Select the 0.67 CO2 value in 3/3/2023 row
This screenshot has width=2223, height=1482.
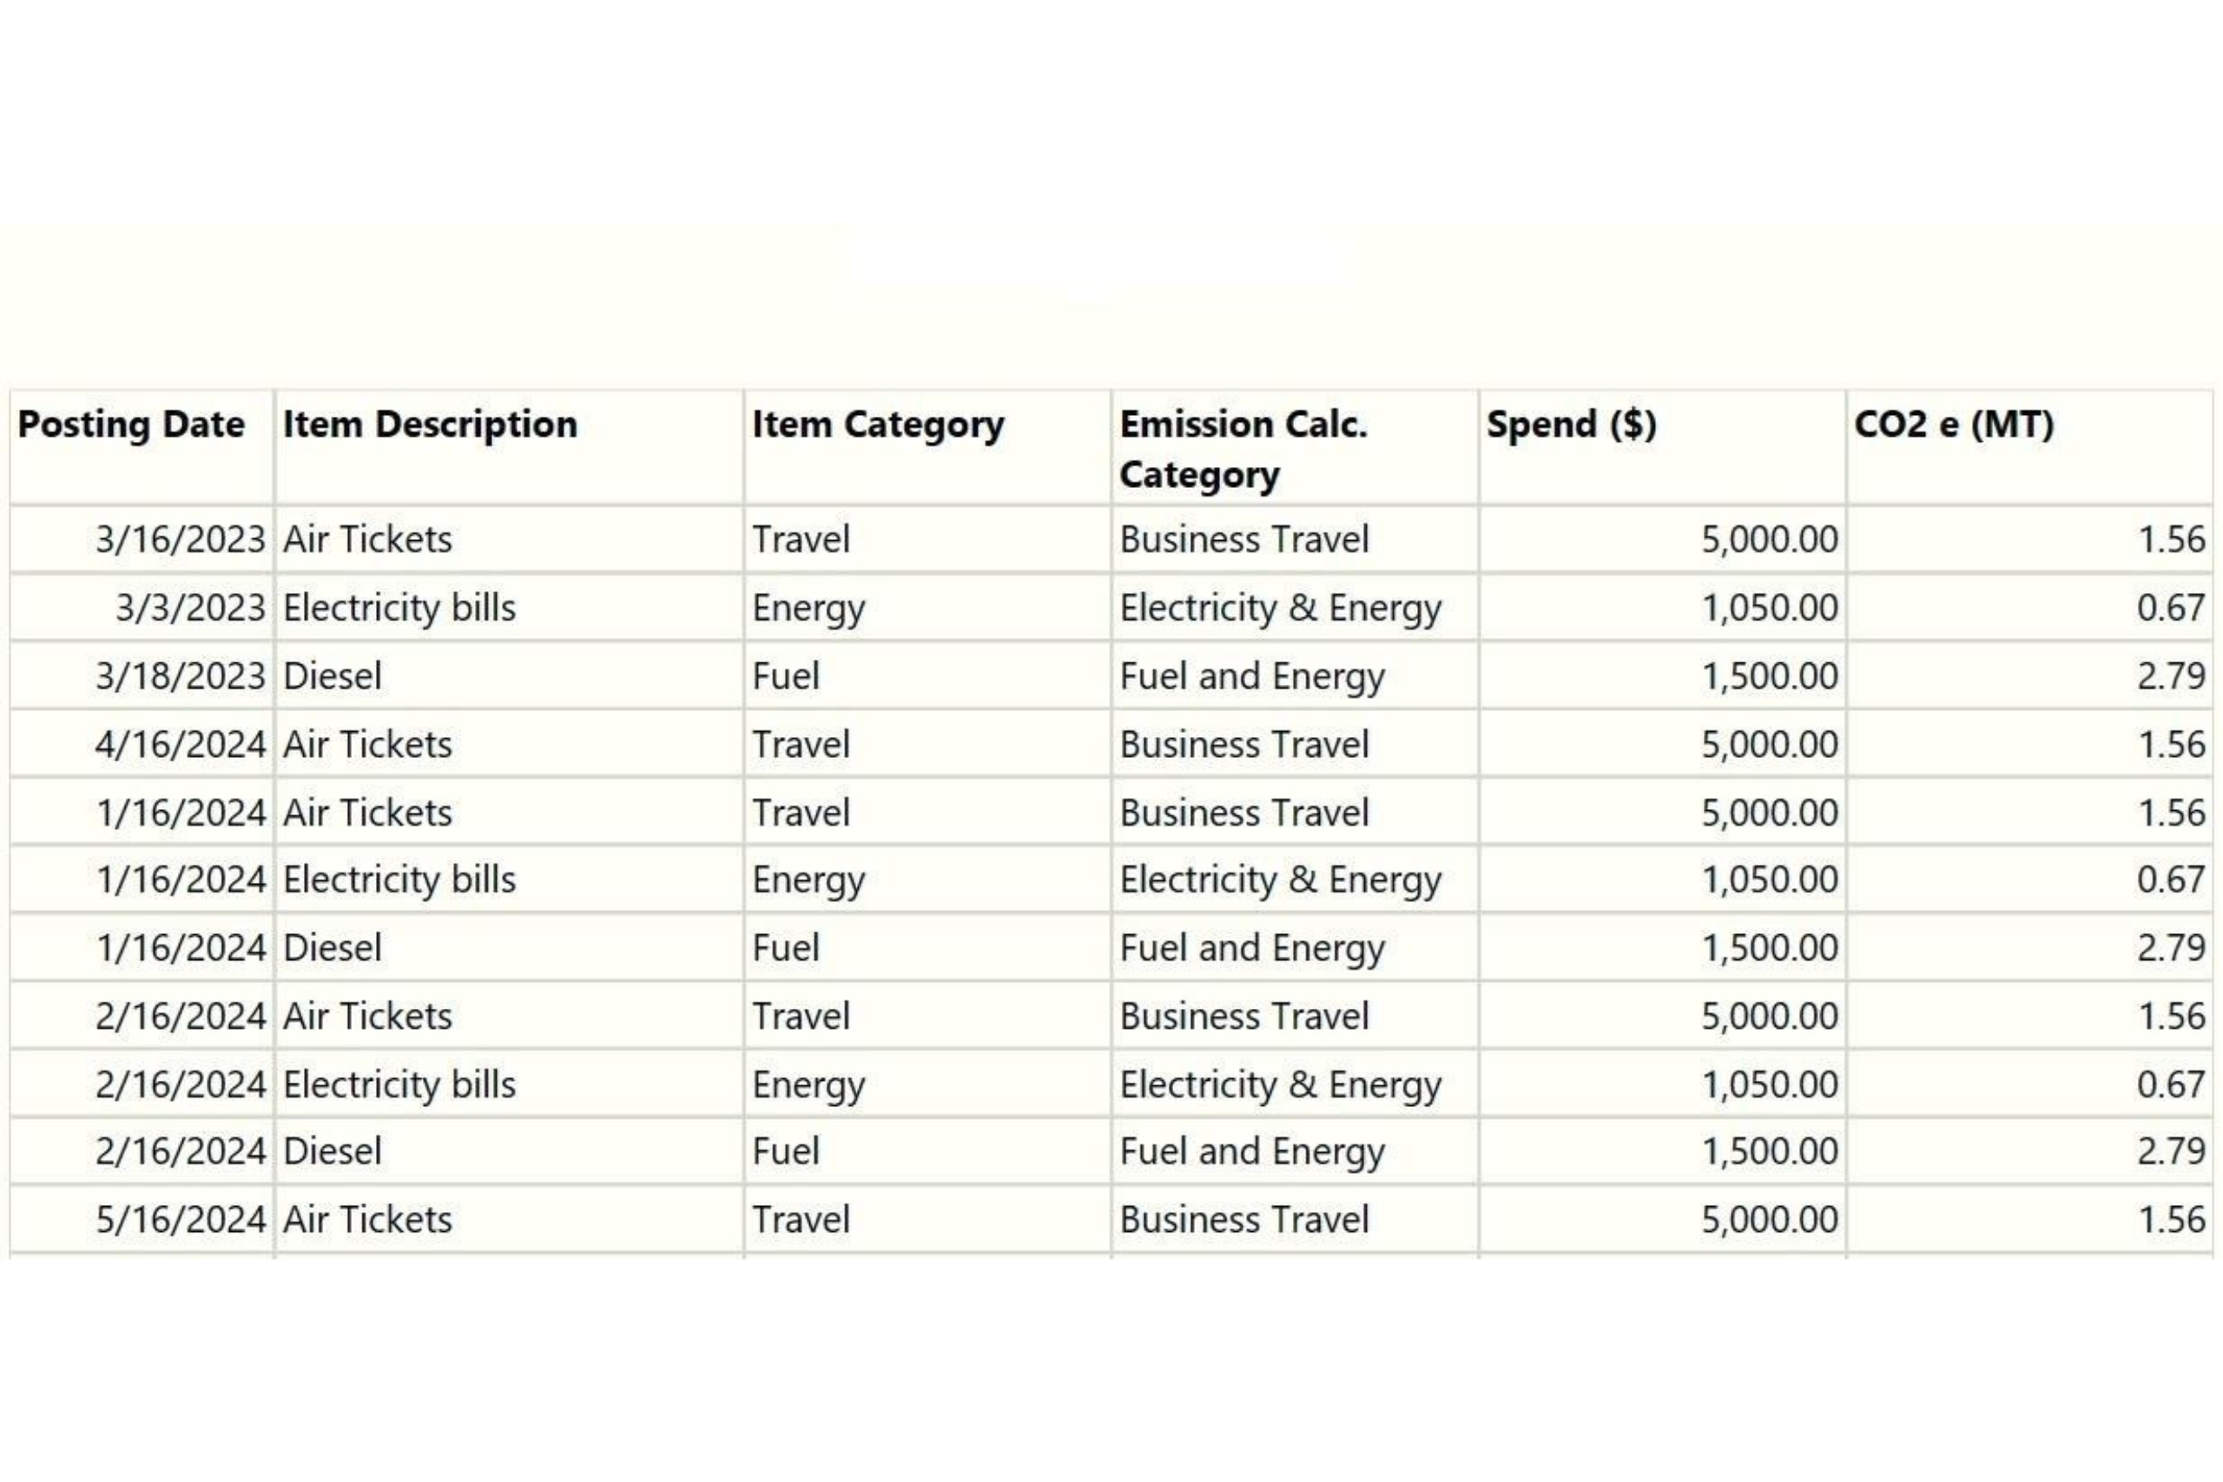click(x=2170, y=608)
